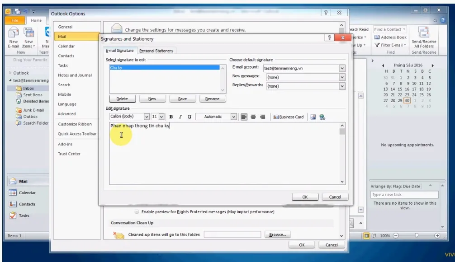Align signature text right

click(x=262, y=117)
